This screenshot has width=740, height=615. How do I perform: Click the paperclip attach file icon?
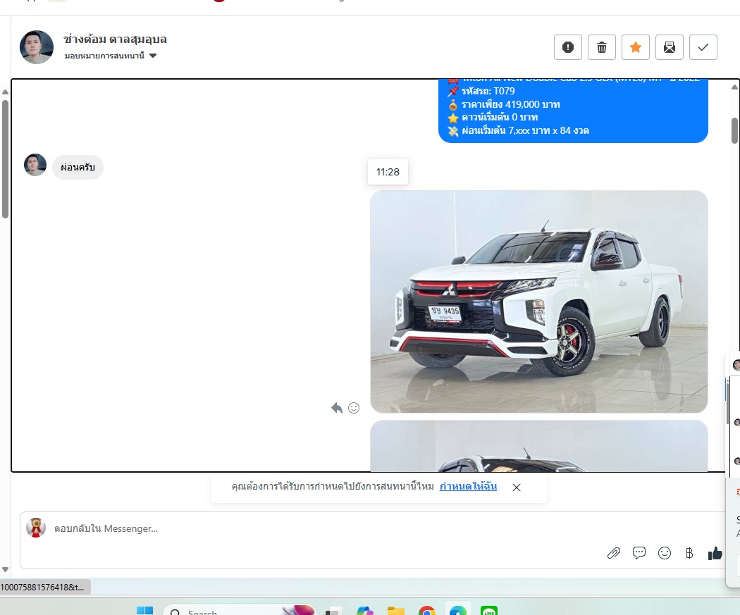point(614,553)
